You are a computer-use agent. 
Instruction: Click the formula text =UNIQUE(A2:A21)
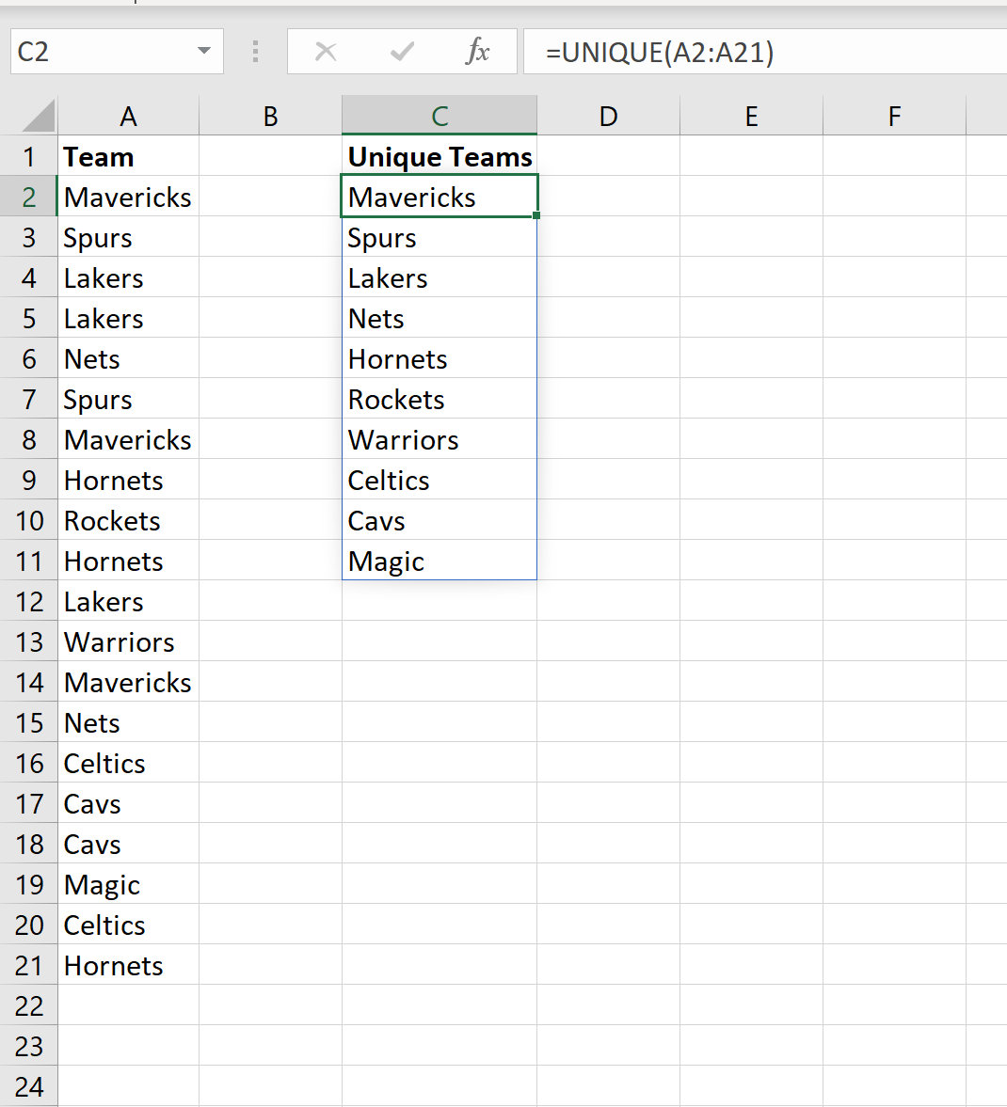[660, 53]
